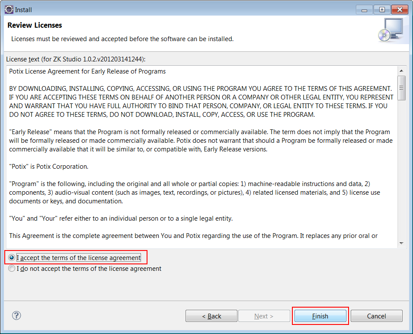Click the 'Review Licenses' heading
This screenshot has width=413, height=334.
(x=35, y=25)
